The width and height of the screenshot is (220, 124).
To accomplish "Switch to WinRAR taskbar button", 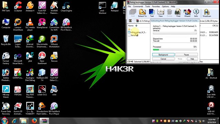I will pyautogui.click(x=44, y=121).
